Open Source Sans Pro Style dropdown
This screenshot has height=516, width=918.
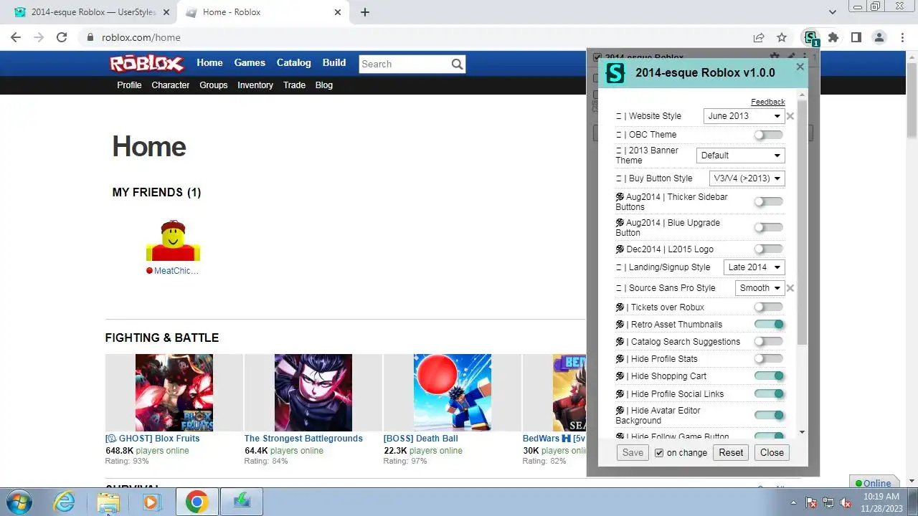pyautogui.click(x=760, y=288)
